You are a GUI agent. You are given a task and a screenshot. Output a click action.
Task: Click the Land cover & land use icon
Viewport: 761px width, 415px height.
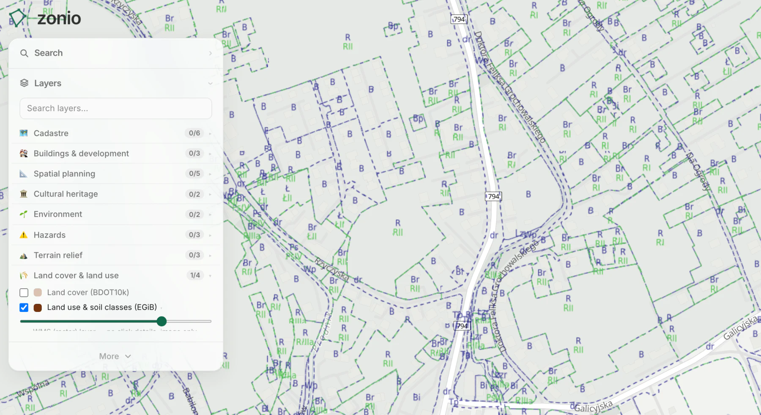(24, 276)
